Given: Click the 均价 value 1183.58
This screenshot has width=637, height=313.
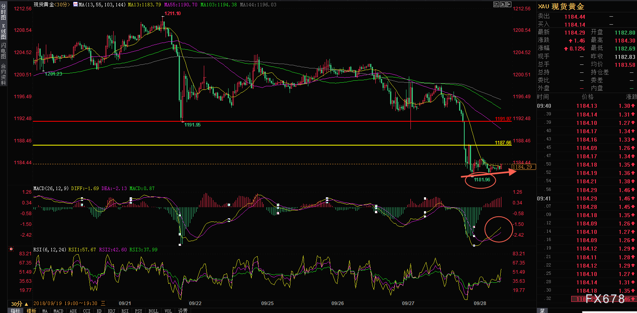Looking at the screenshot, I should [x=625, y=65].
